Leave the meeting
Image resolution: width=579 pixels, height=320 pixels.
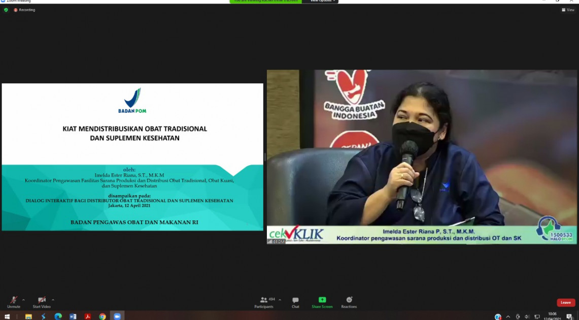point(566,302)
